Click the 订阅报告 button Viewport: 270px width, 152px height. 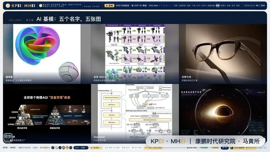215,148
